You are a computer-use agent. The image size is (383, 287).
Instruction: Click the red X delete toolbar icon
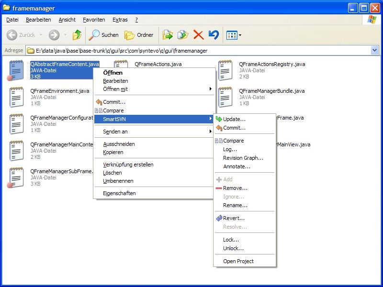click(198, 35)
